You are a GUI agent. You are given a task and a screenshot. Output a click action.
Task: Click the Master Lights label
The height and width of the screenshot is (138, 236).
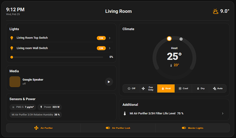(x=196, y=128)
